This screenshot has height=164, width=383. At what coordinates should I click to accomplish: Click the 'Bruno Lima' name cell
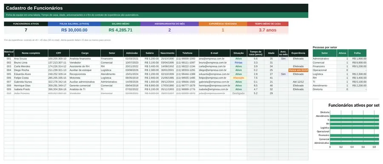click(31, 63)
